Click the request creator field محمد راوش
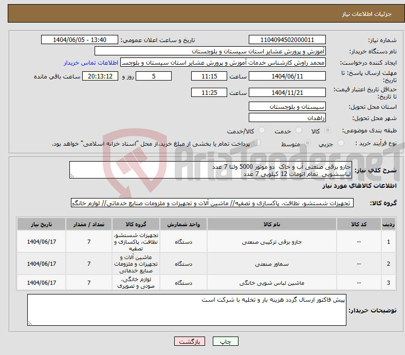 coord(223,63)
